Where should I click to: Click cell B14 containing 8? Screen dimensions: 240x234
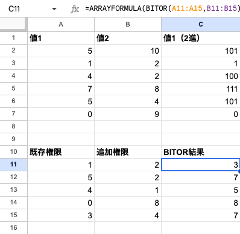(x=128, y=203)
